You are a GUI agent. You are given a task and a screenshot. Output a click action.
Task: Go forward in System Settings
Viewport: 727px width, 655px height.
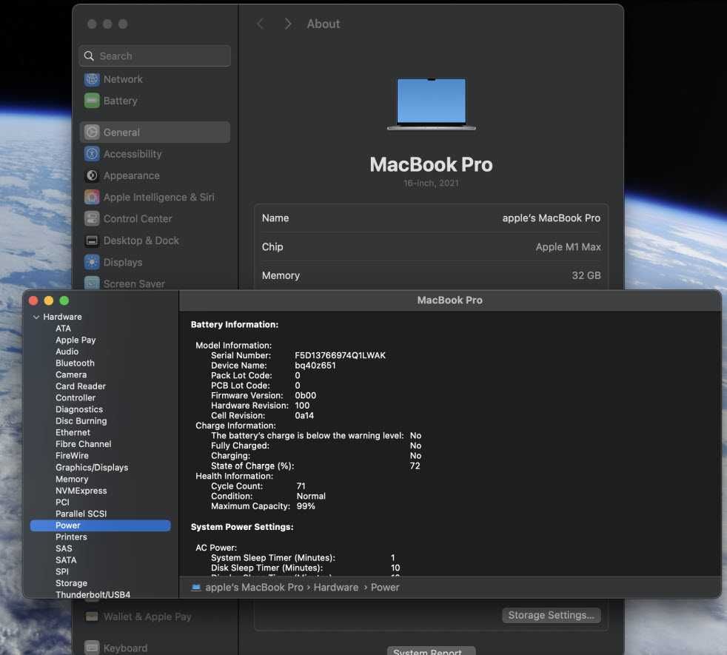coord(288,24)
